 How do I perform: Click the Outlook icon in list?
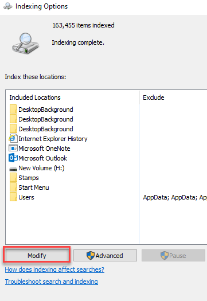point(13,158)
